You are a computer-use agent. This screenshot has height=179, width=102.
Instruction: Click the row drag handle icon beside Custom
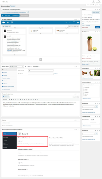[x=3, y=26]
